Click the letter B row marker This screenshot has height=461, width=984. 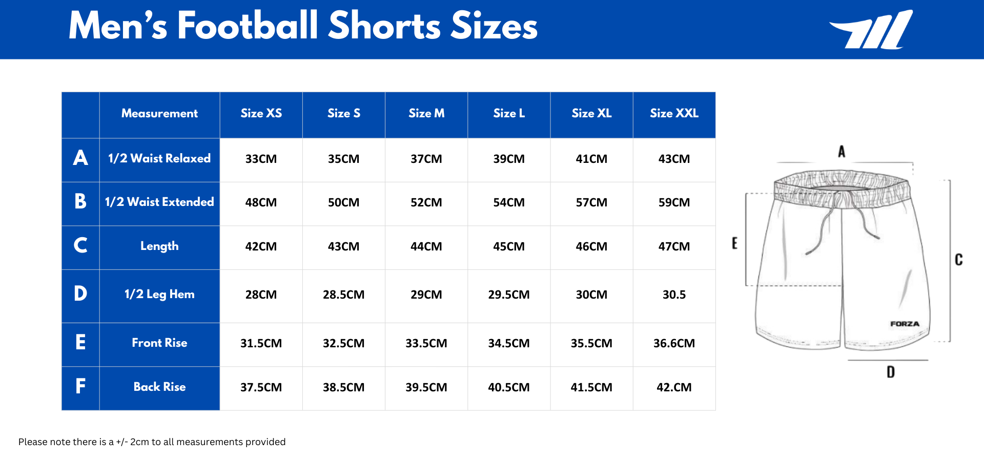point(80,202)
